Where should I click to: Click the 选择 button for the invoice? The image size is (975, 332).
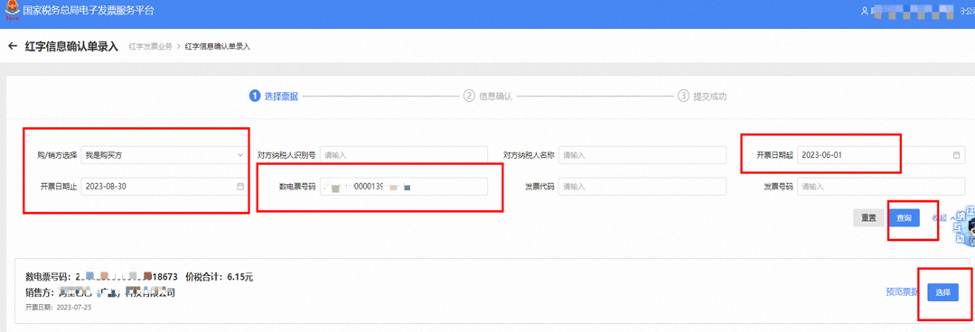(x=942, y=292)
